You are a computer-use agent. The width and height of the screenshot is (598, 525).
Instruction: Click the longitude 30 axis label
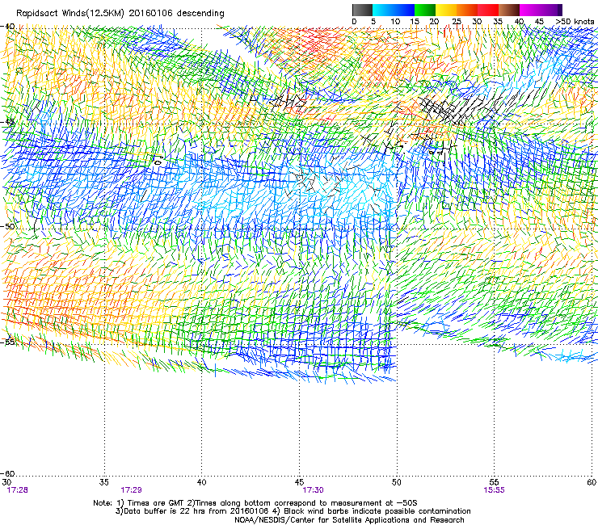6,482
